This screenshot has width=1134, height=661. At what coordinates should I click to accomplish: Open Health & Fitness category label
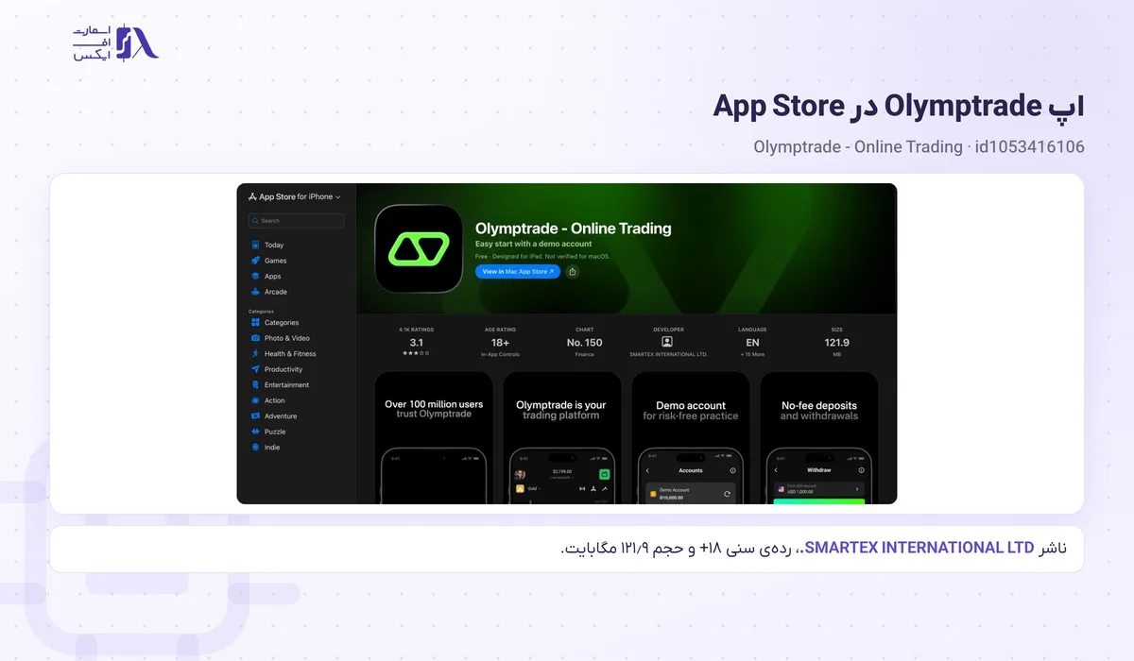(x=290, y=354)
